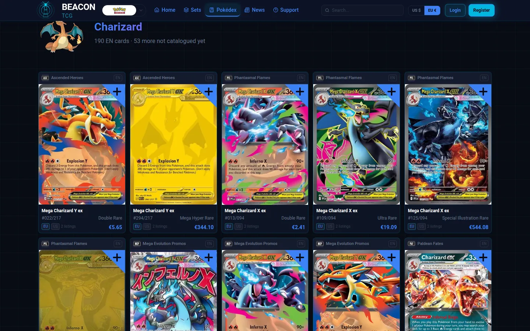Open the Paldean Fates Charizard ex card image
Screen dimensions: 530x331
click(x=448, y=291)
